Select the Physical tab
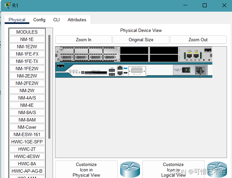 (x=17, y=20)
